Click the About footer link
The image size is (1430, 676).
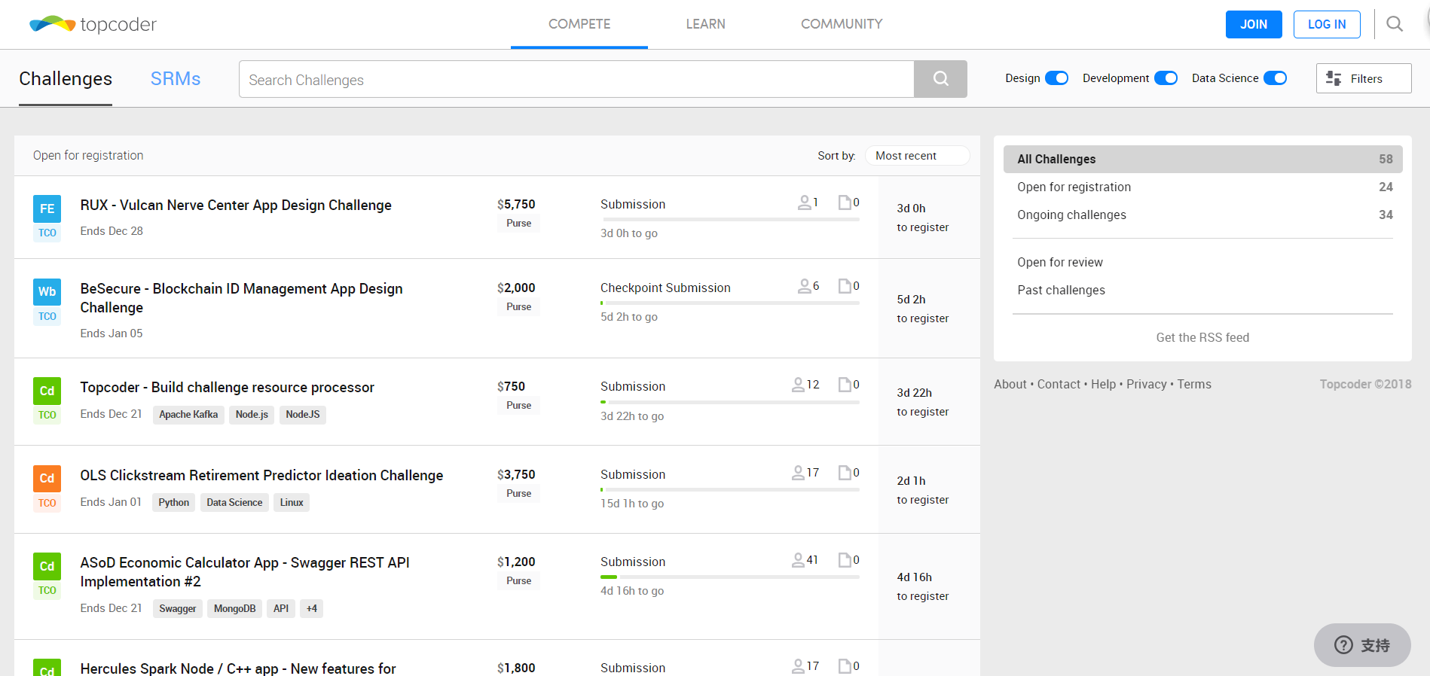[1010, 384]
